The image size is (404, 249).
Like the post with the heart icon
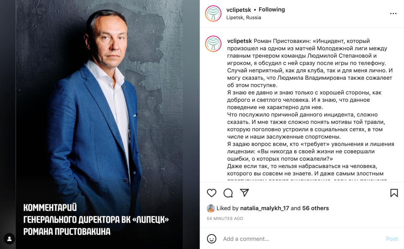click(x=212, y=193)
